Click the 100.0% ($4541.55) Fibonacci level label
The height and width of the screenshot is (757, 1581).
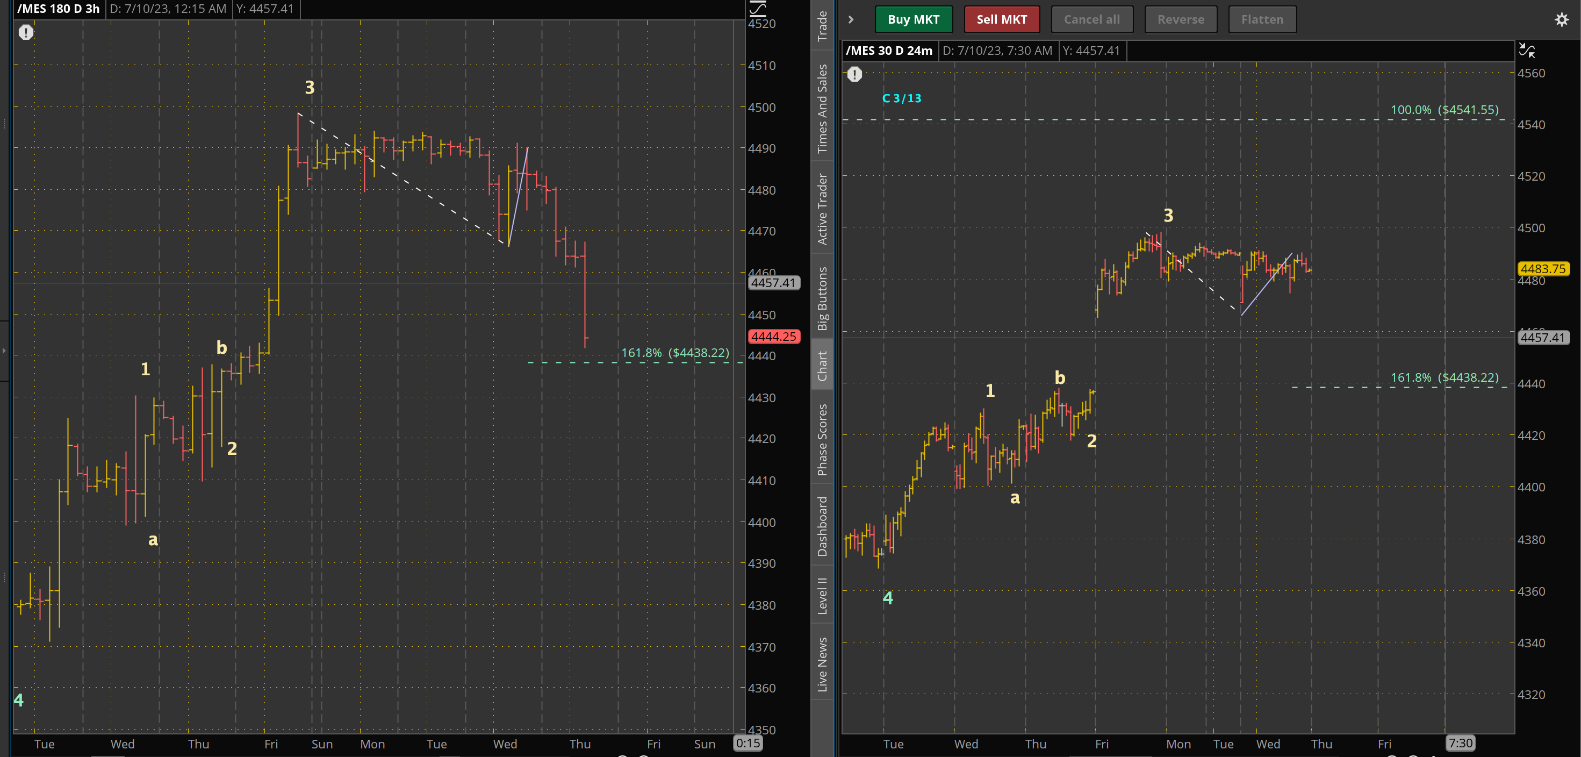(1444, 110)
